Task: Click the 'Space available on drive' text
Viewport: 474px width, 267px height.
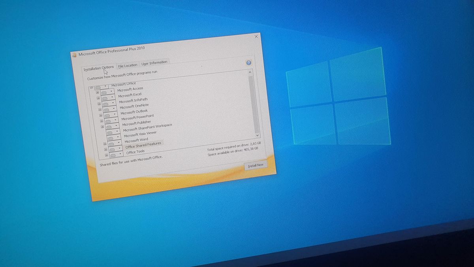Action: 233,151
